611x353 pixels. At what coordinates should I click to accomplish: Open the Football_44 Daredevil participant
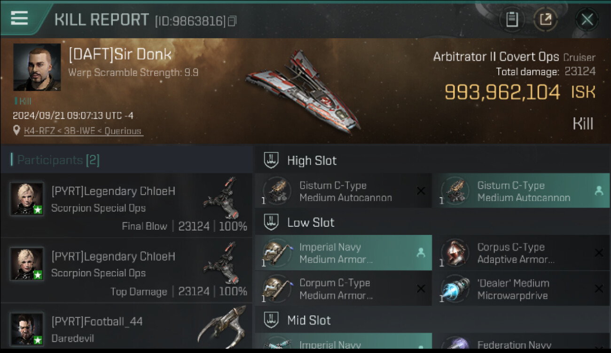coord(126,327)
